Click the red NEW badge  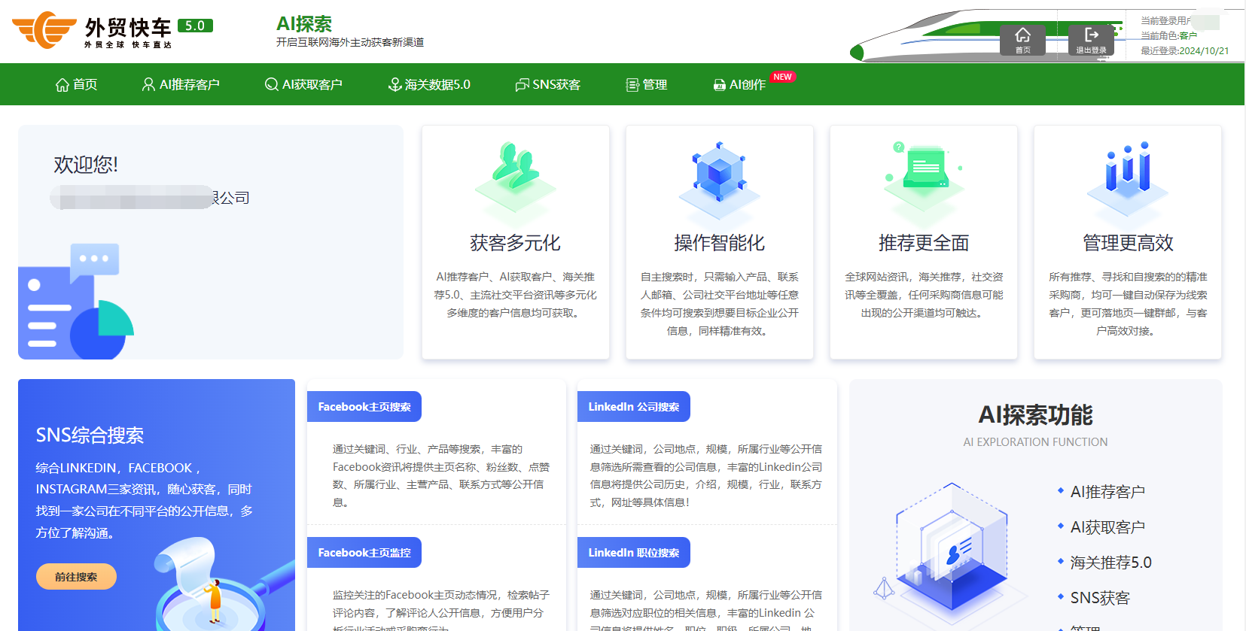[x=783, y=77]
